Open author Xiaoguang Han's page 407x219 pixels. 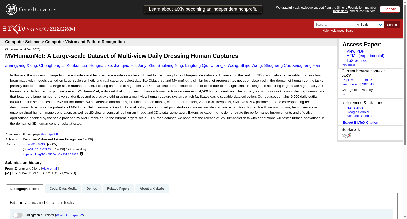click(306, 66)
